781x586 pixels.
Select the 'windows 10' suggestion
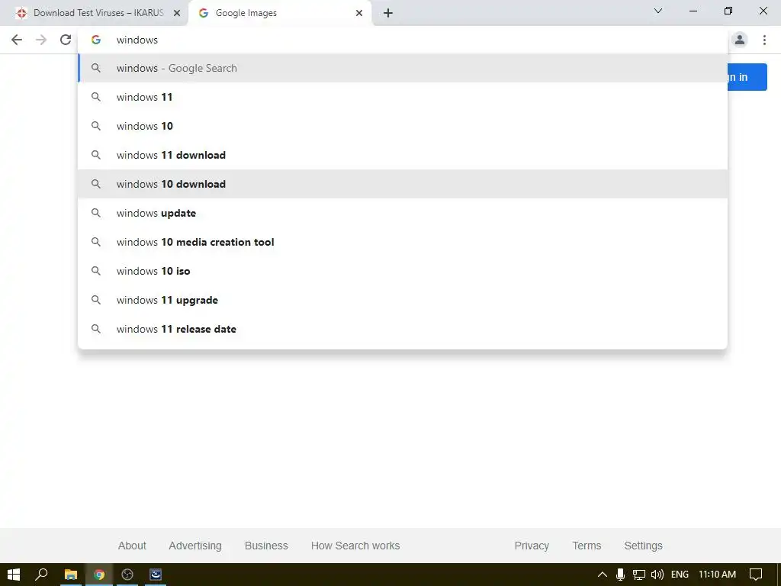coord(403,126)
